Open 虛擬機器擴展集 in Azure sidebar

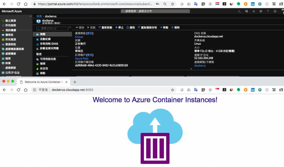[14, 49]
